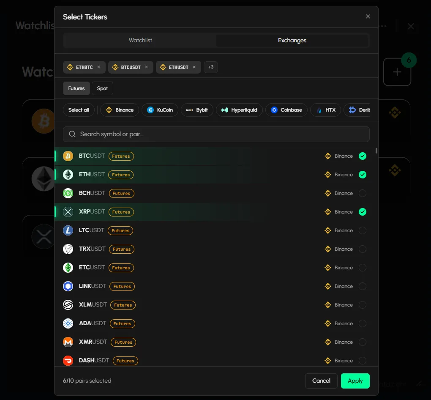Check the ETCUSDT Futures pair
Viewport: 431px width, 400px height.
[x=363, y=268]
